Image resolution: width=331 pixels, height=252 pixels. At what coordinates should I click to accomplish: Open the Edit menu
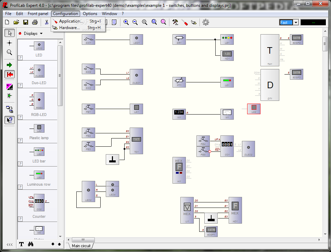tap(20, 13)
